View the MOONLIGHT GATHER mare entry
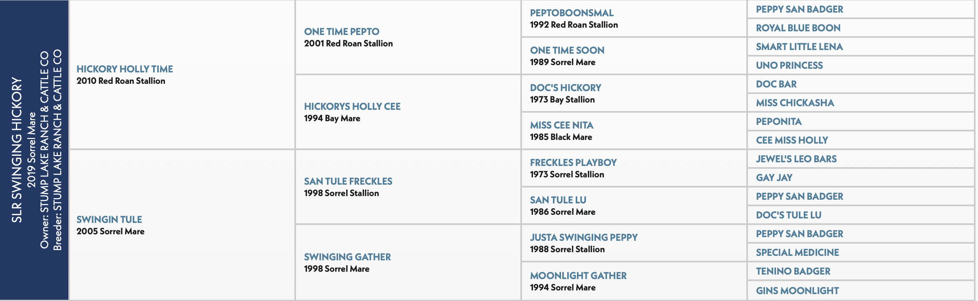The image size is (978, 301). (578, 276)
